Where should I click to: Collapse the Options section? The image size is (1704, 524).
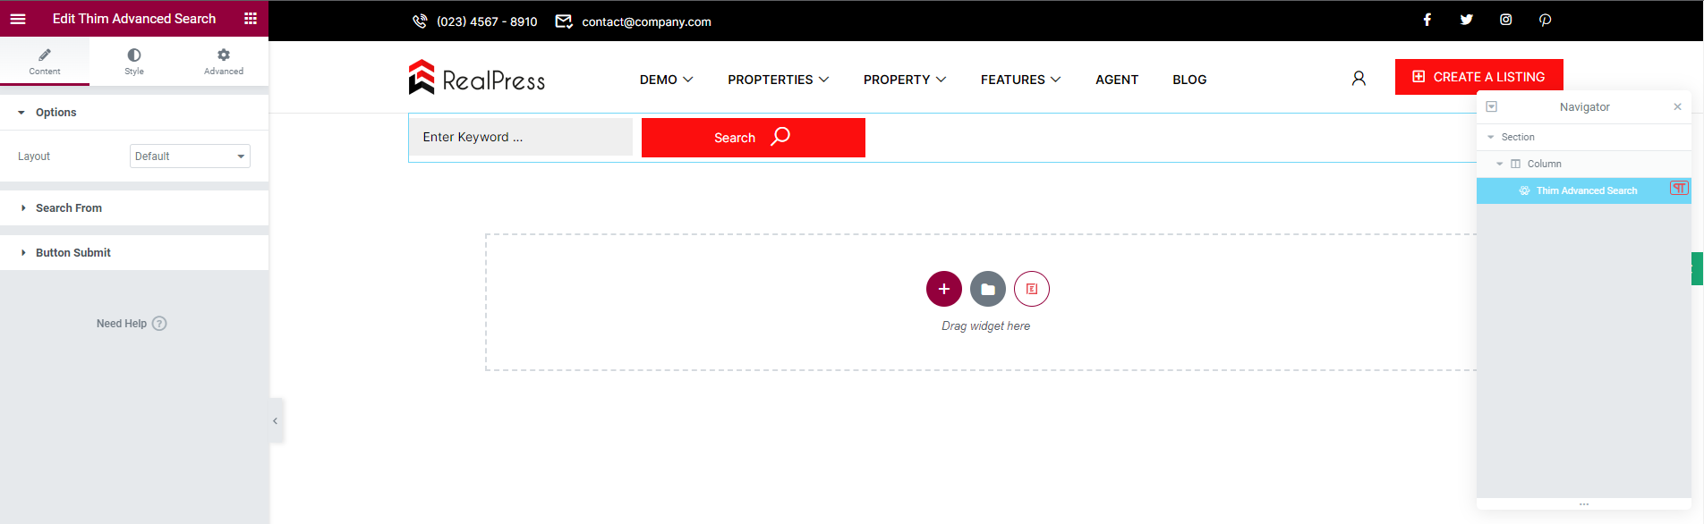tap(134, 113)
